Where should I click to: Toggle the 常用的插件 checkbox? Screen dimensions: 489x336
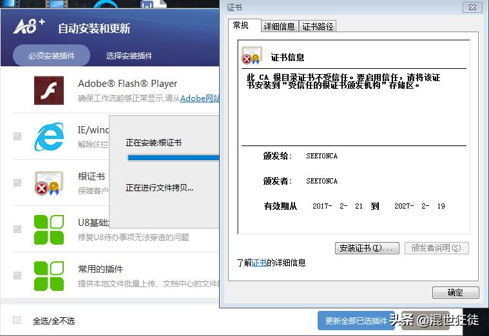[17, 275]
